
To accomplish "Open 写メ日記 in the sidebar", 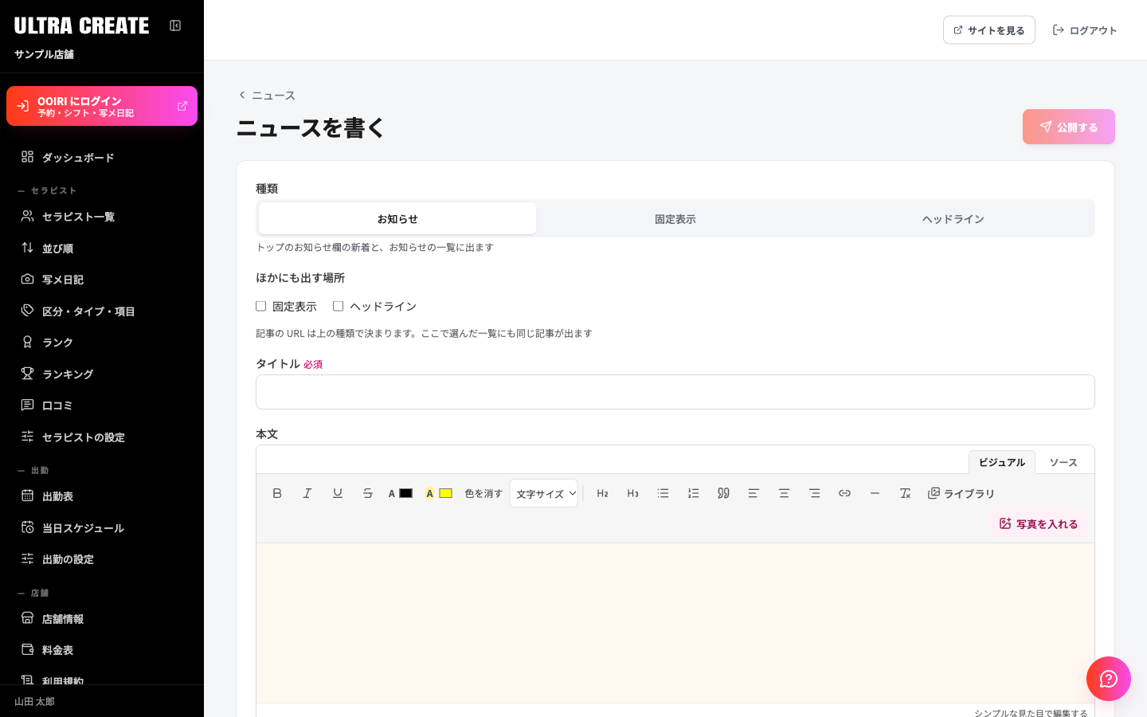I will (102, 279).
